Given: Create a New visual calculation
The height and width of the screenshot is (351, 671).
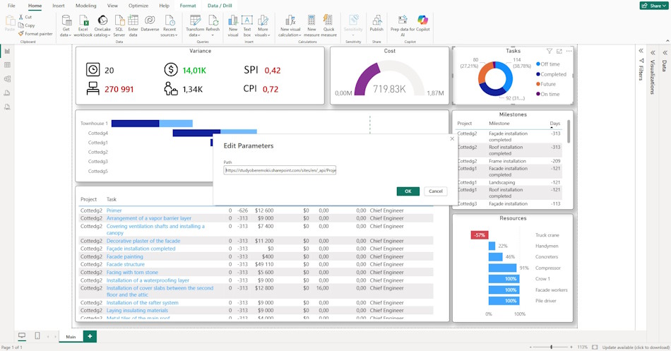Looking at the screenshot, I should pyautogui.click(x=290, y=25).
